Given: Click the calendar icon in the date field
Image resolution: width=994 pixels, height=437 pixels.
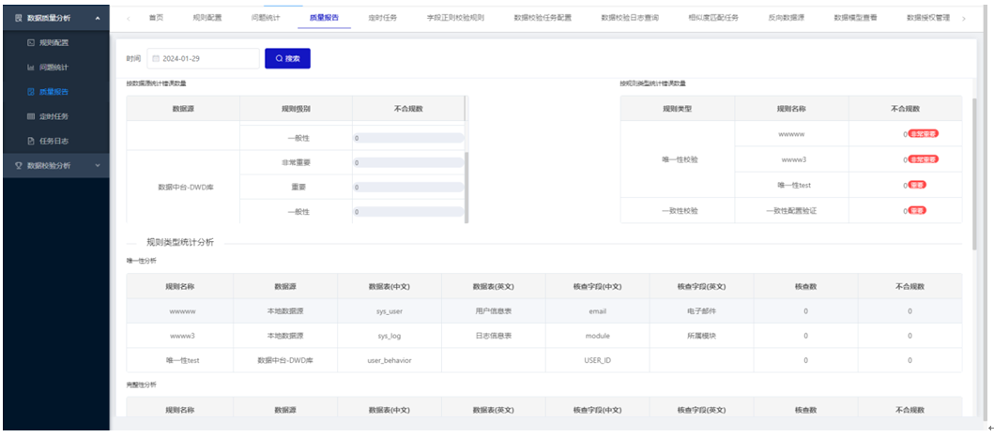Looking at the screenshot, I should [x=156, y=58].
